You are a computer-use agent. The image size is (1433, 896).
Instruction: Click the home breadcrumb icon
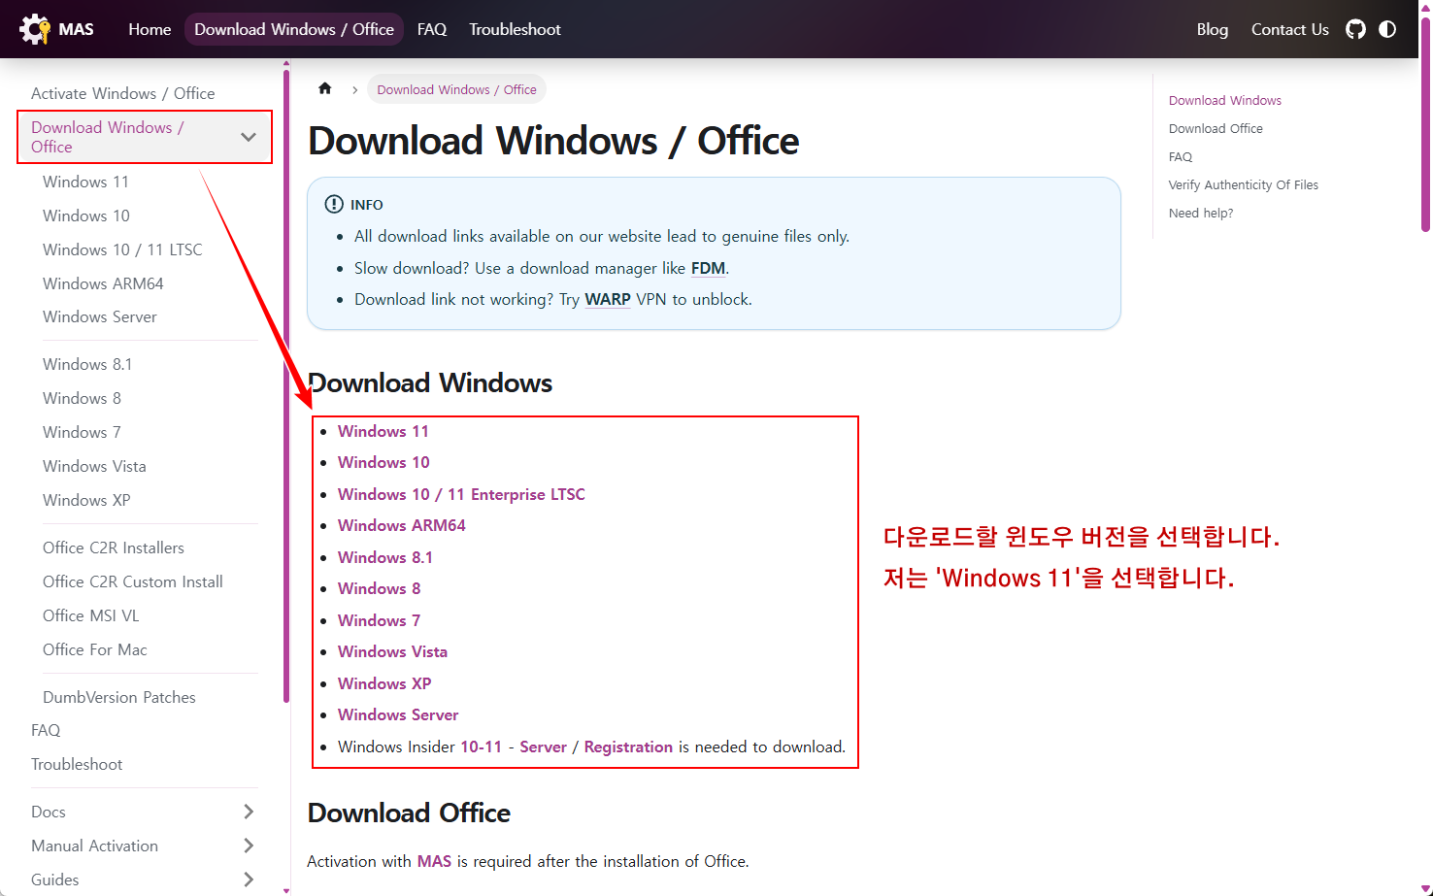tap(325, 88)
